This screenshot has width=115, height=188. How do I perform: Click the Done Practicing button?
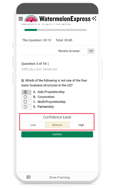tap(60, 177)
